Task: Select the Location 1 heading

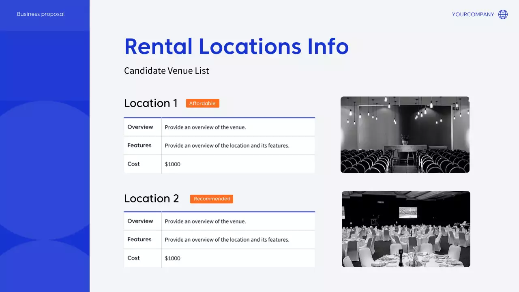Action: tap(151, 103)
